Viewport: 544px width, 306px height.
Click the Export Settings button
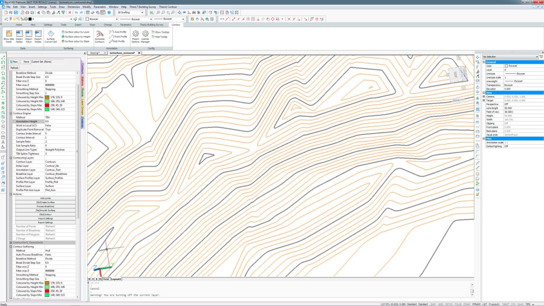[45, 223]
